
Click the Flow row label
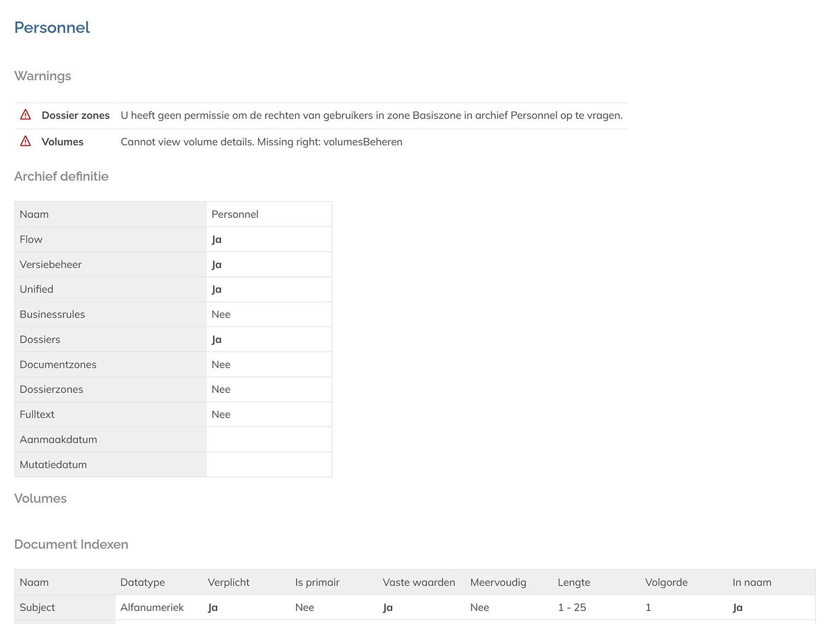31,239
